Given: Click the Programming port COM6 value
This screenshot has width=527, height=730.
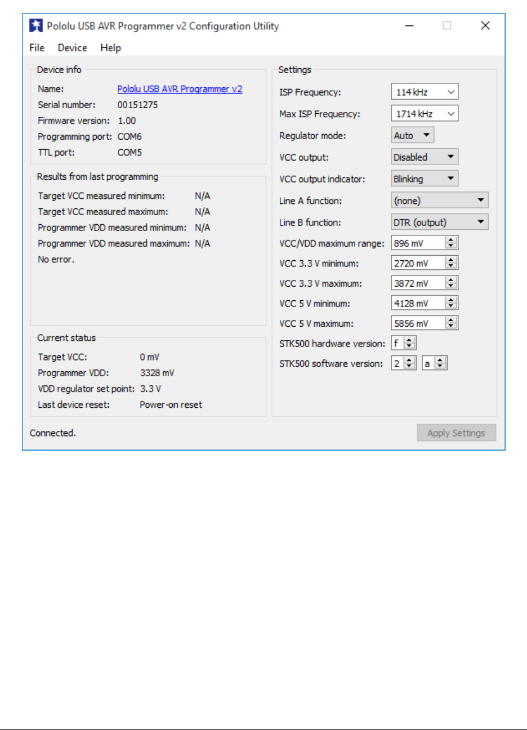Looking at the screenshot, I should [129, 136].
